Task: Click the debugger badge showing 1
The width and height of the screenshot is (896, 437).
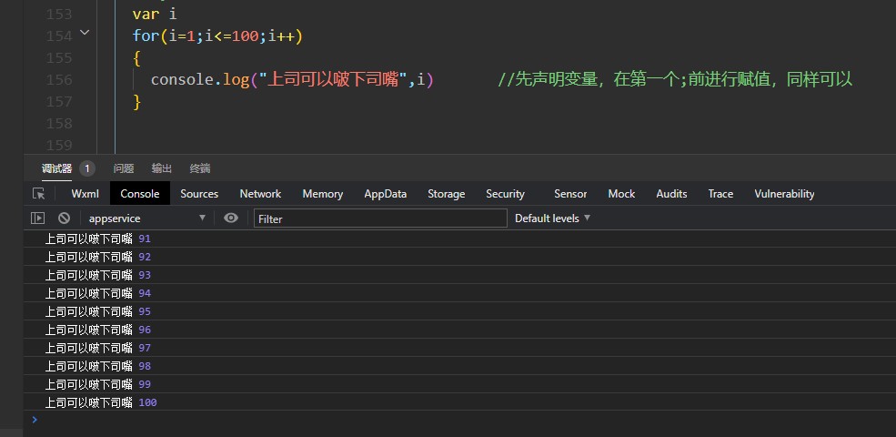Action: point(86,168)
